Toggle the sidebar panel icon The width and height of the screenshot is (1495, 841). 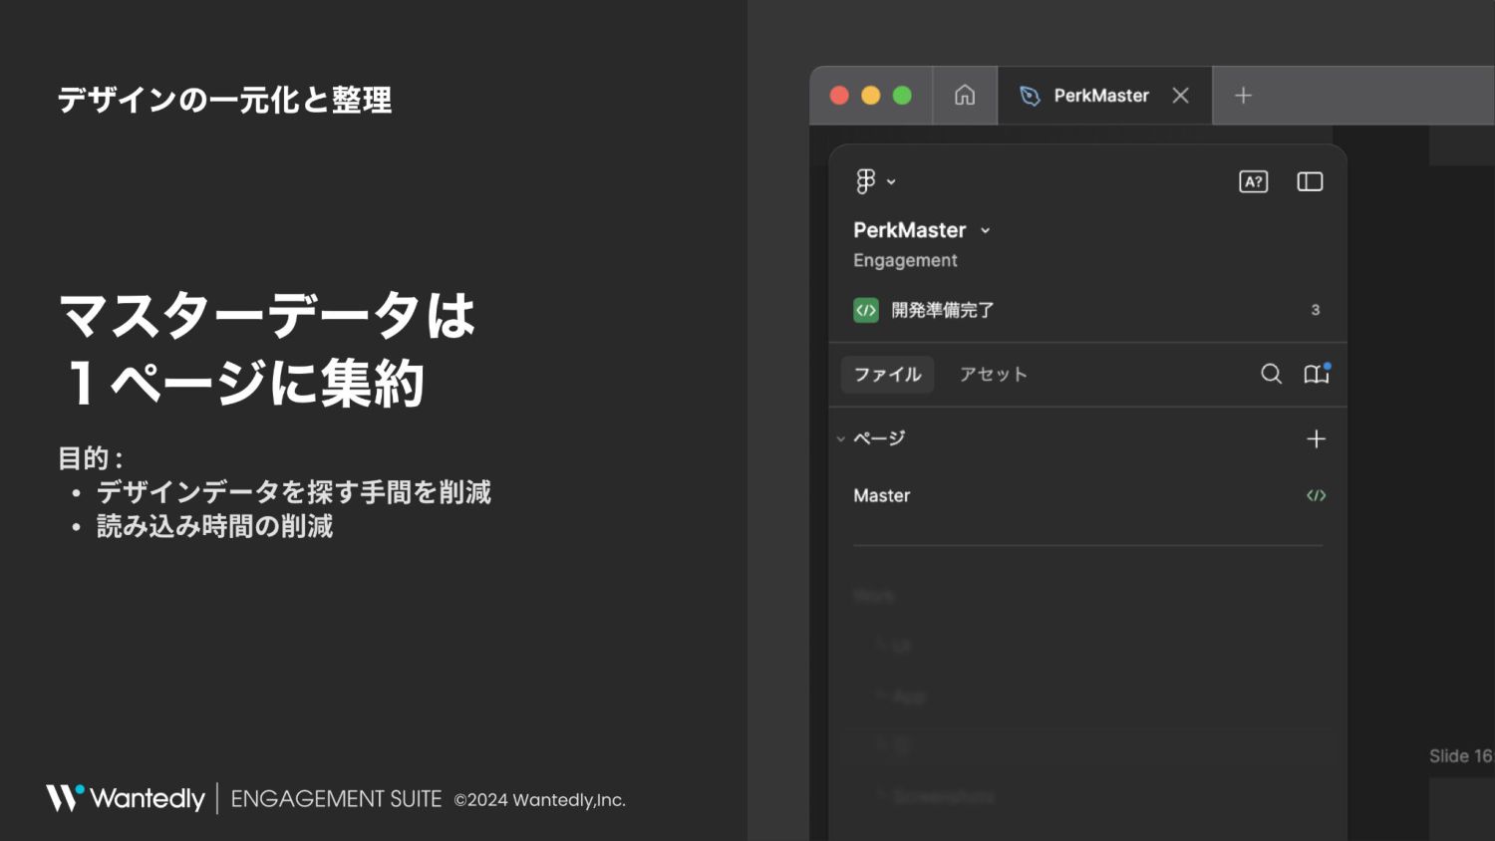pos(1310,181)
